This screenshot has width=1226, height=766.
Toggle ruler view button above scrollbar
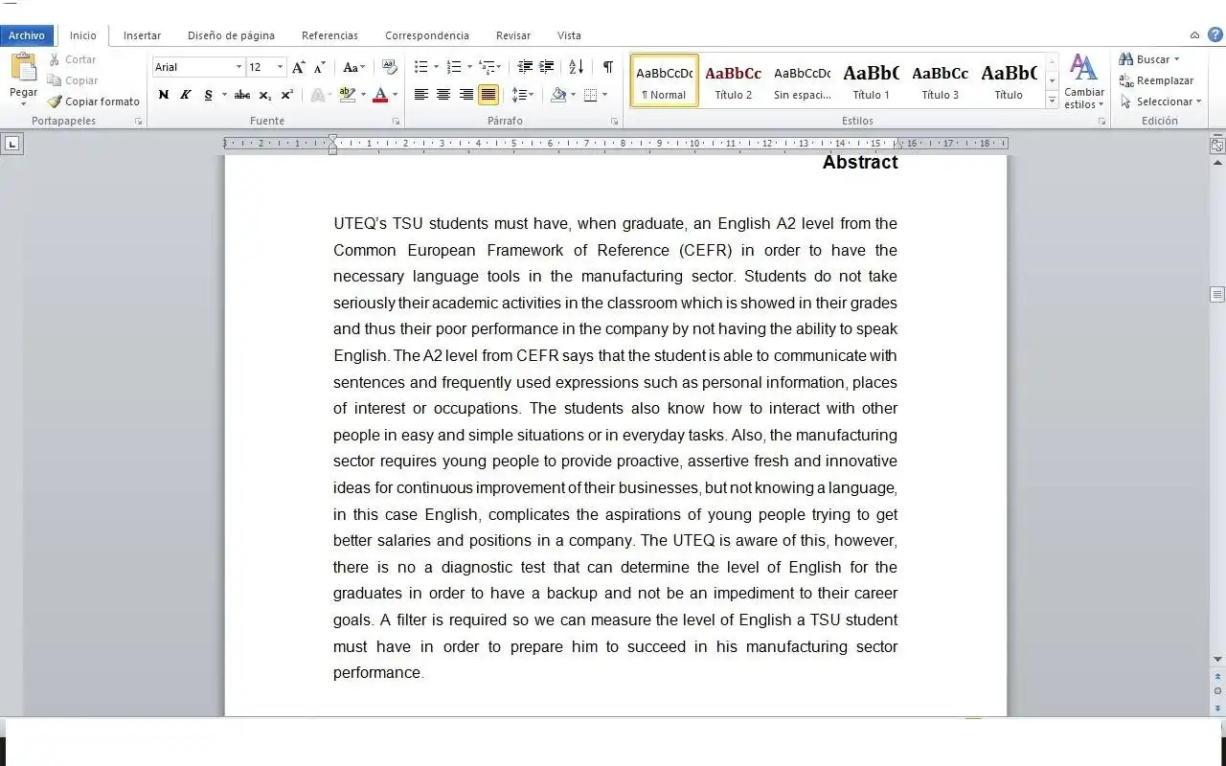coord(1217,146)
